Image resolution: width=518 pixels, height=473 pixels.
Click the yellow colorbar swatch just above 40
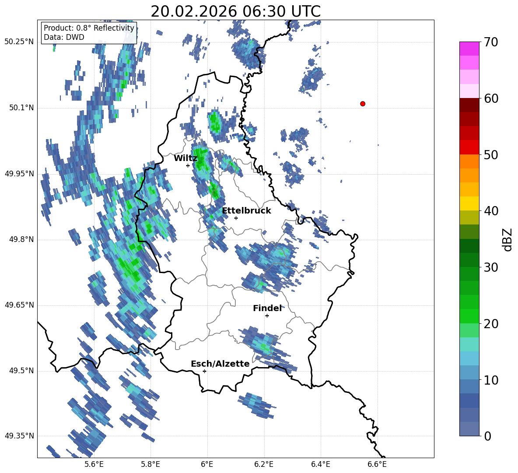469,203
